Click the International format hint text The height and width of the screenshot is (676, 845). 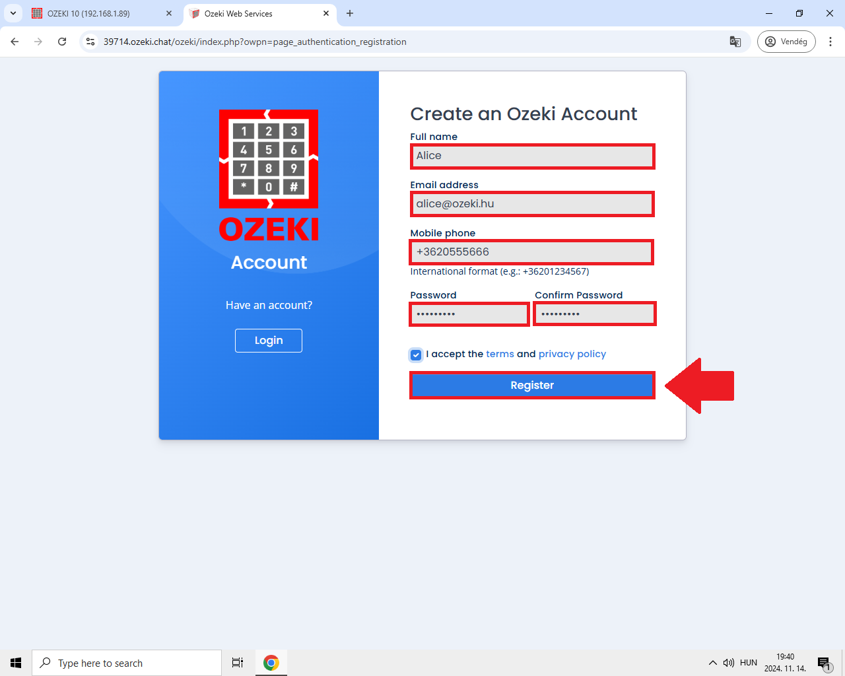[x=500, y=271]
